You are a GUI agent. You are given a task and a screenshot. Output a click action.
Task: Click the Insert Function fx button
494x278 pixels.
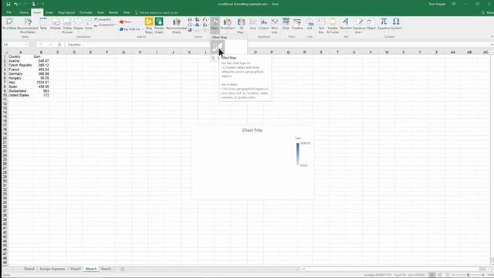(59, 45)
